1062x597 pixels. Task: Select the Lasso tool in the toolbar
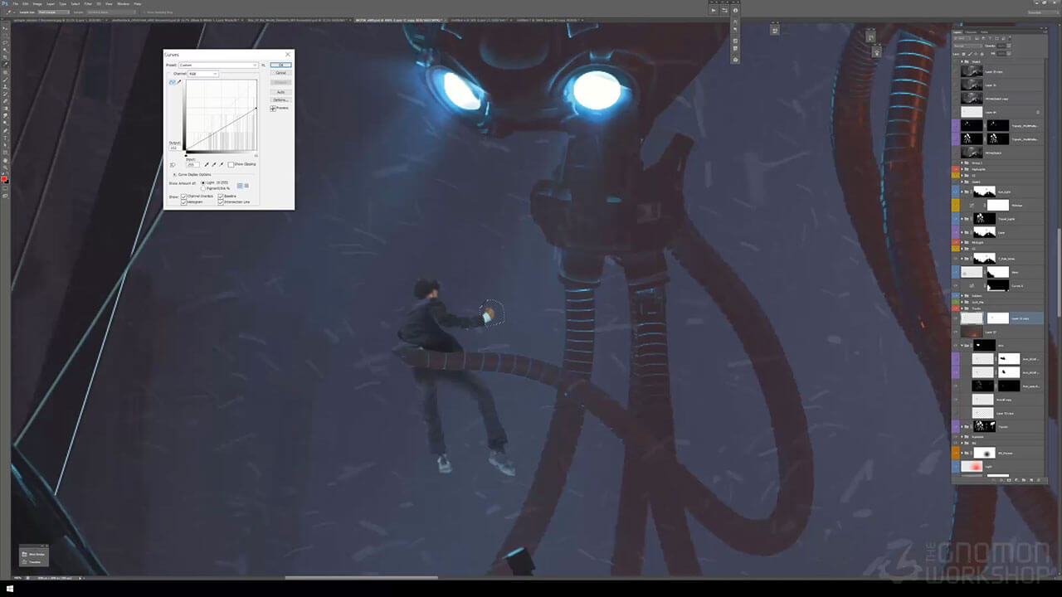(x=5, y=42)
